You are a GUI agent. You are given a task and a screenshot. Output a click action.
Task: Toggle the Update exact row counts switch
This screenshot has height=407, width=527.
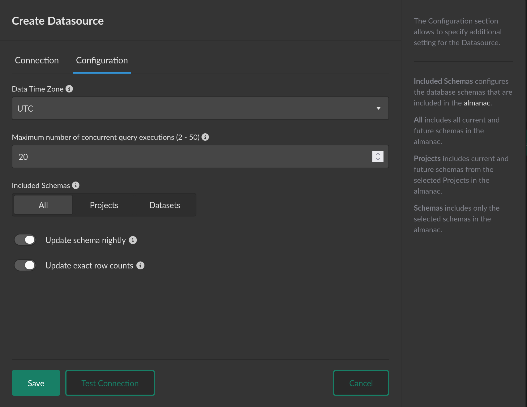25,265
